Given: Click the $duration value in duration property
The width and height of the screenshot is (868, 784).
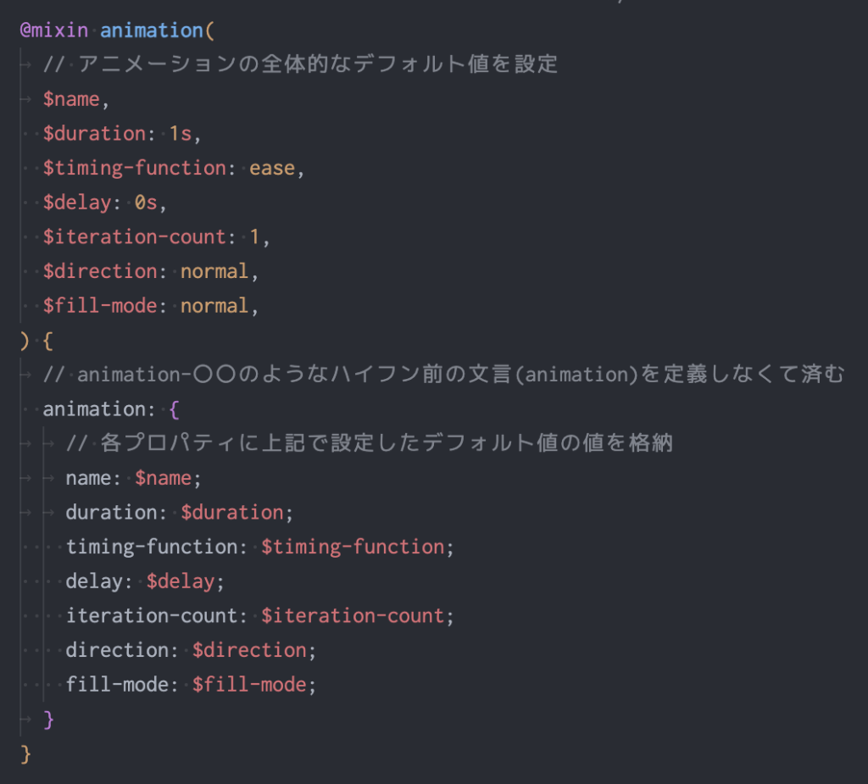Looking at the screenshot, I should [232, 513].
